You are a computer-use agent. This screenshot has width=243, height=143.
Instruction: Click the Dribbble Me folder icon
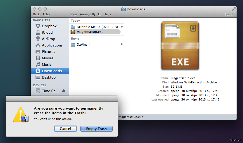[73, 27]
